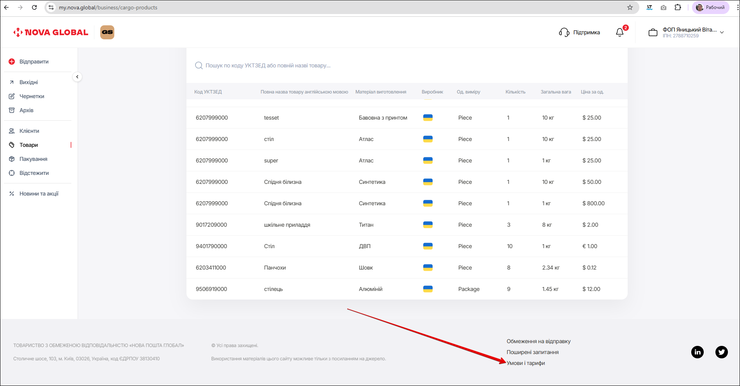The height and width of the screenshot is (386, 740).
Task: Click the search magnifier icon
Action: pyautogui.click(x=199, y=65)
